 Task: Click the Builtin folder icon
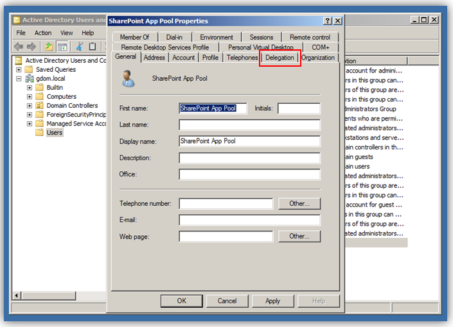(x=39, y=87)
